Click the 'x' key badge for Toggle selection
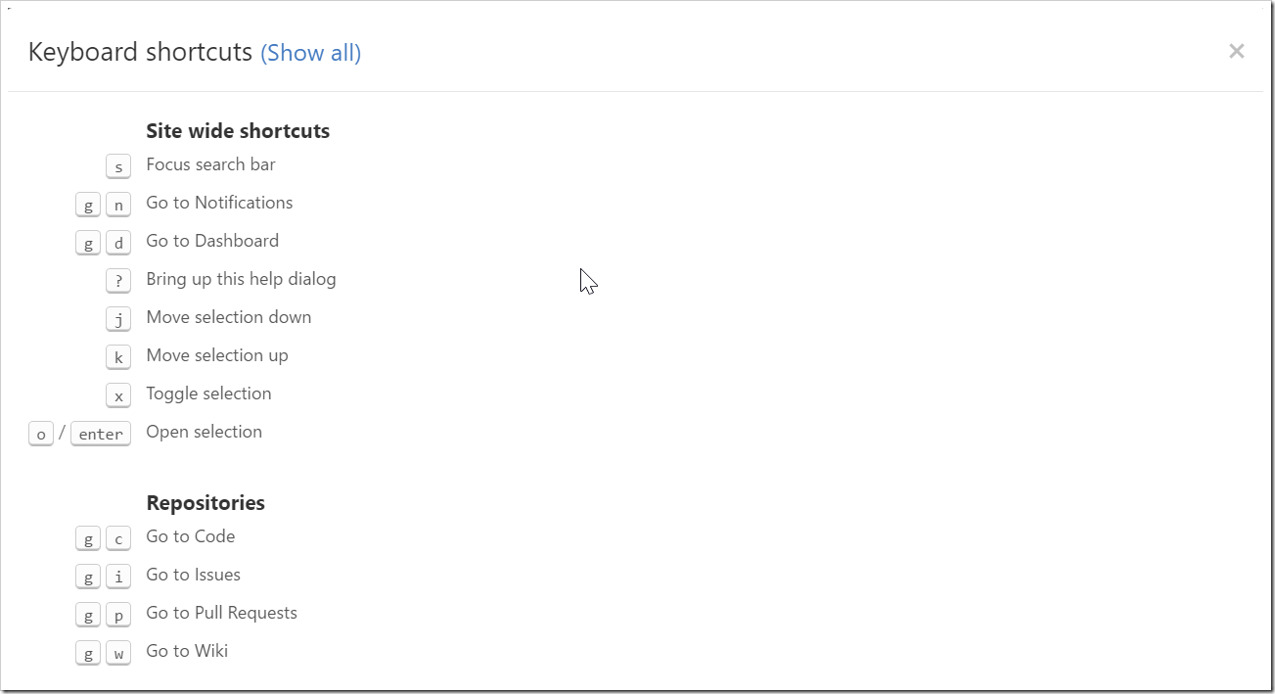1275x694 pixels. pos(117,394)
